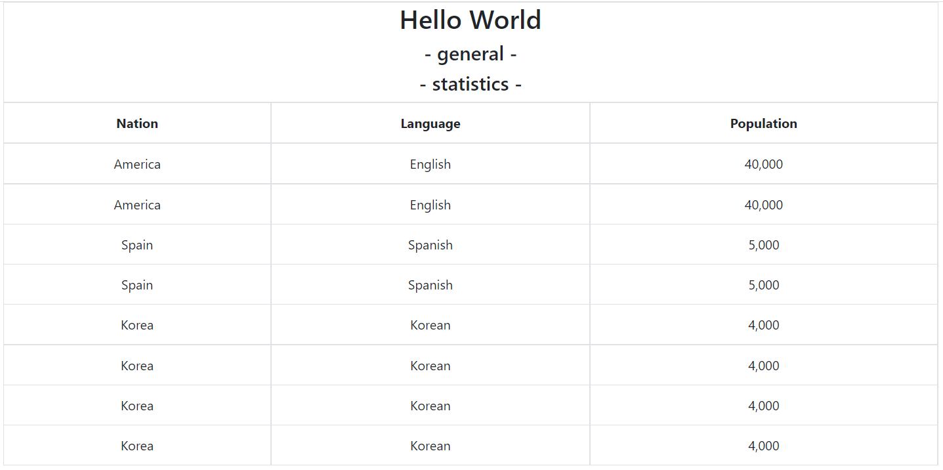This screenshot has height=470, width=943.
Task: Select the "- general -" subtitle
Action: [471, 54]
